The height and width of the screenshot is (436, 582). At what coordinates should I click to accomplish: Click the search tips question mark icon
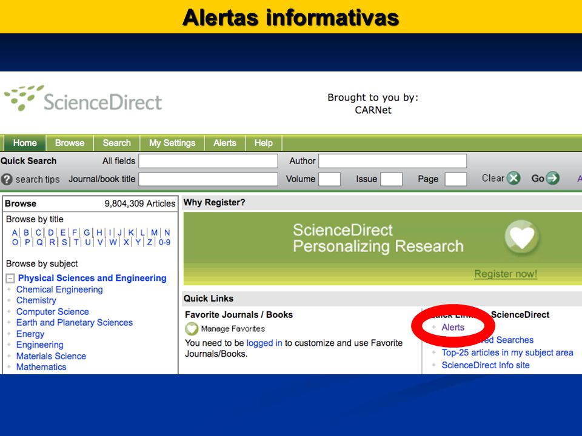tap(7, 179)
